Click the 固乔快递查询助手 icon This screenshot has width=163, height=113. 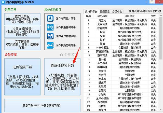[50, 27]
